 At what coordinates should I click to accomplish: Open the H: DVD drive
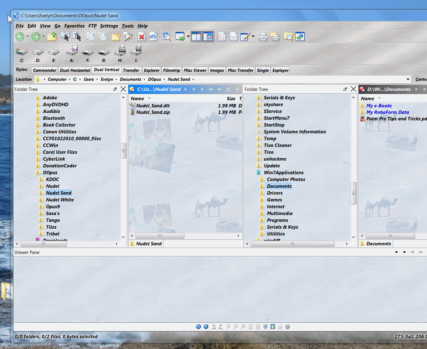click(x=120, y=54)
